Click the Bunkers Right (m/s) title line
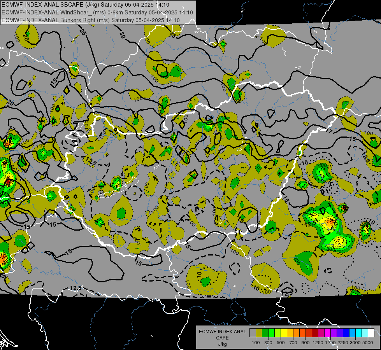 (91, 20)
